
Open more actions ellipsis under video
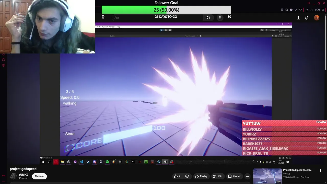(247, 176)
